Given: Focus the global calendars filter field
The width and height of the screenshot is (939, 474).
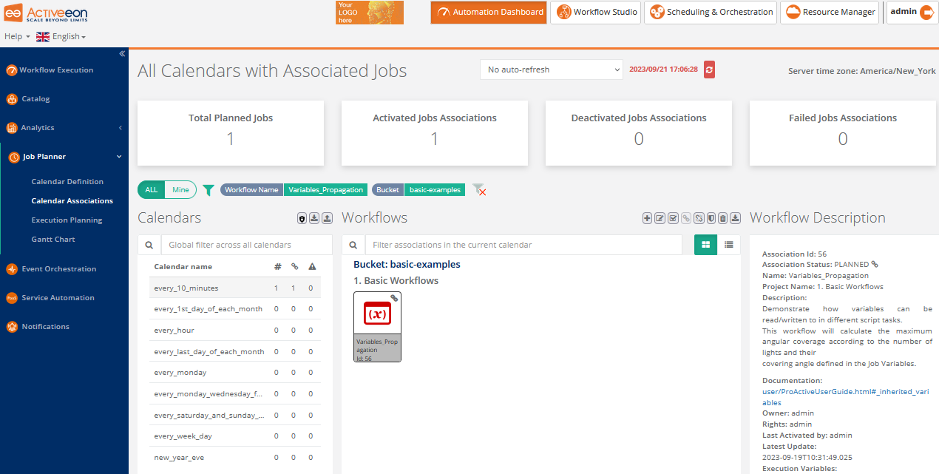Looking at the screenshot, I should tap(245, 245).
